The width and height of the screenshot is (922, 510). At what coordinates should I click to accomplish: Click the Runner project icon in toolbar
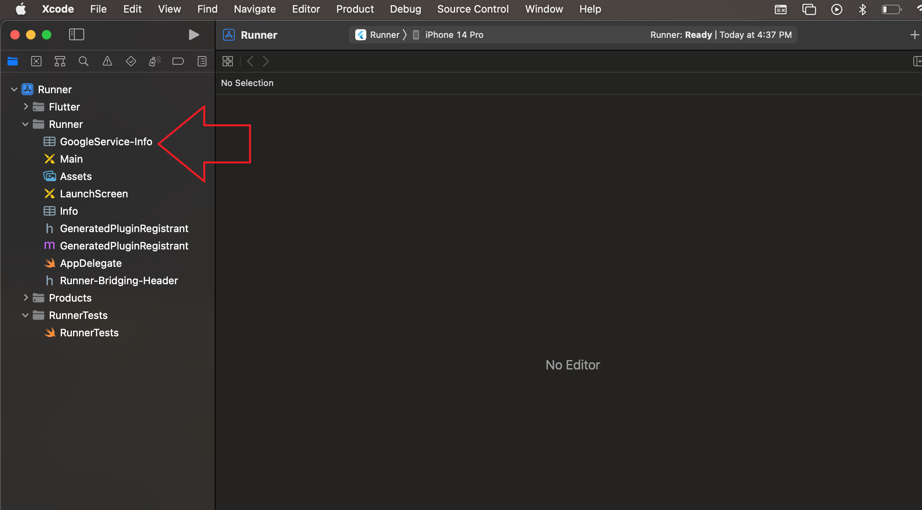coord(229,35)
